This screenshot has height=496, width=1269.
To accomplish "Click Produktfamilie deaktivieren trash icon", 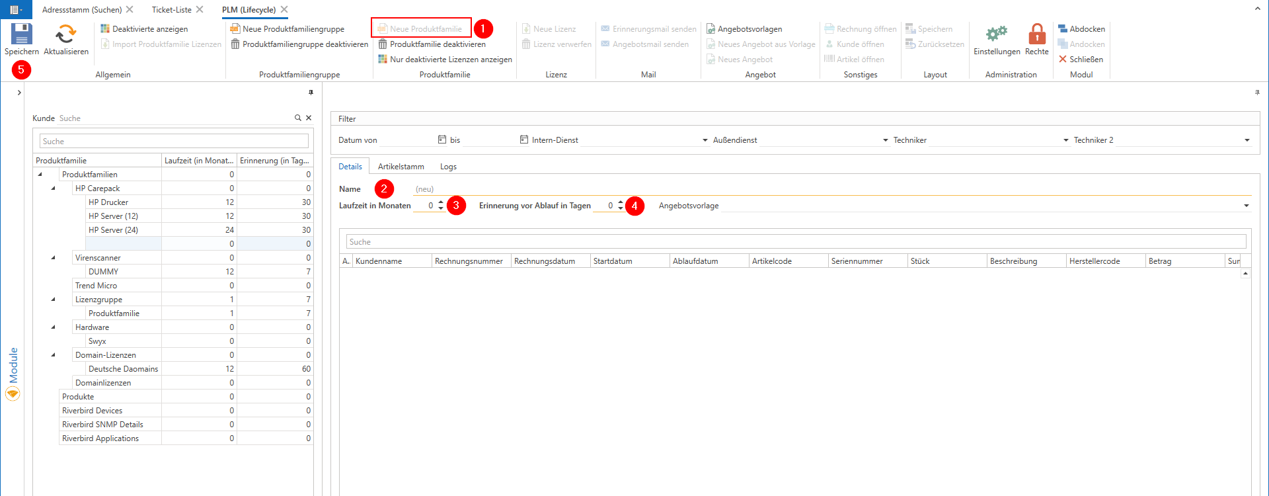I will [x=383, y=44].
